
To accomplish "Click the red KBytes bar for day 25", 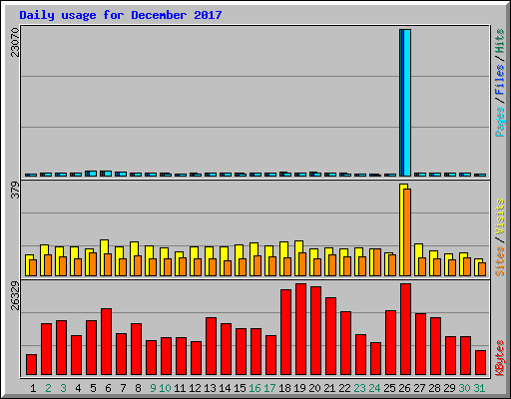I will (x=390, y=342).
